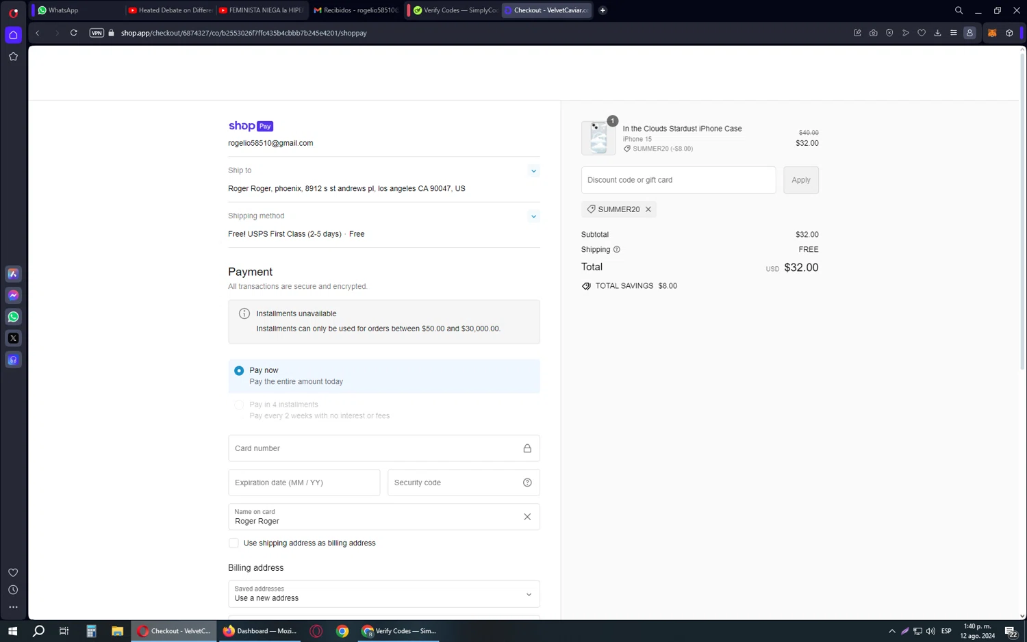Remove the SUMMER20 discount code
Screen dimensions: 1027x642
coord(648,209)
